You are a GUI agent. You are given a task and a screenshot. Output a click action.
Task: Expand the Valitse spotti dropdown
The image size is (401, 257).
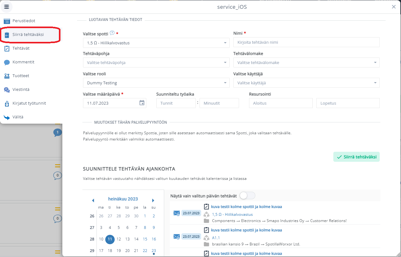(x=156, y=43)
